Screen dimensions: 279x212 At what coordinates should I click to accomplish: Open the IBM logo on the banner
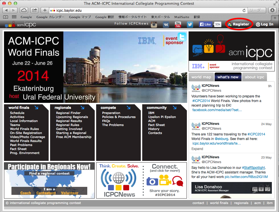tap(147, 41)
